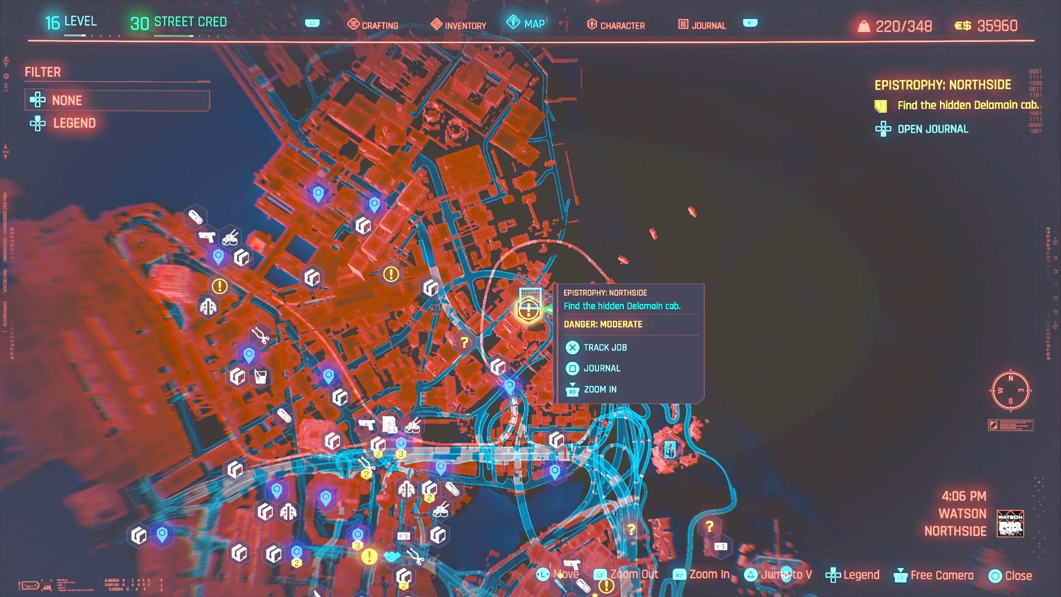Click Track Job in the quest tooltip
This screenshot has width=1061, height=597.
[x=596, y=347]
